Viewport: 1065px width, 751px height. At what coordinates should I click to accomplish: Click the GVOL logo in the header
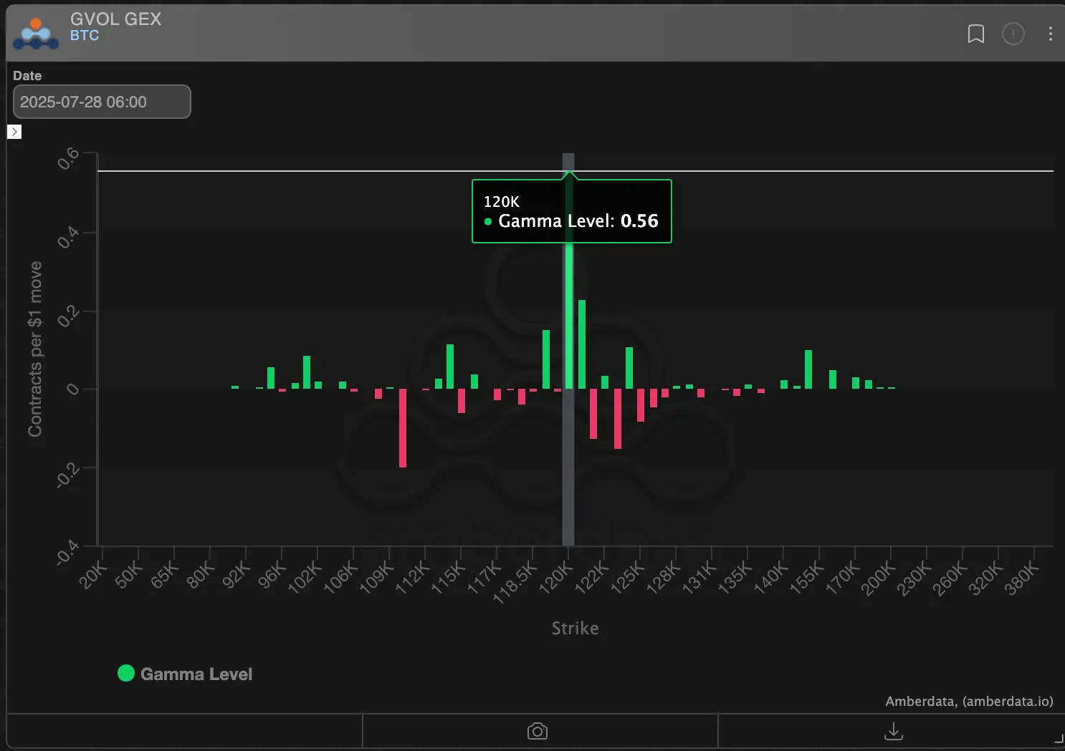[x=36, y=33]
